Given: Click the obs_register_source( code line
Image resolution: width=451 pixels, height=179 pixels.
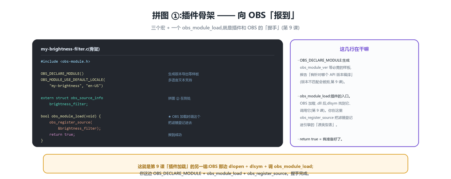Looking at the screenshot, I should (71, 122).
